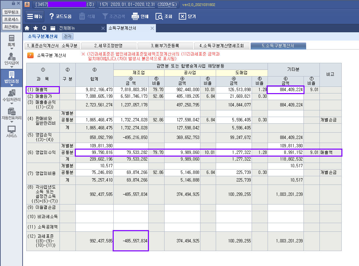
Task: Close the 소득구분계산서 tab
Action: tap(152, 28)
